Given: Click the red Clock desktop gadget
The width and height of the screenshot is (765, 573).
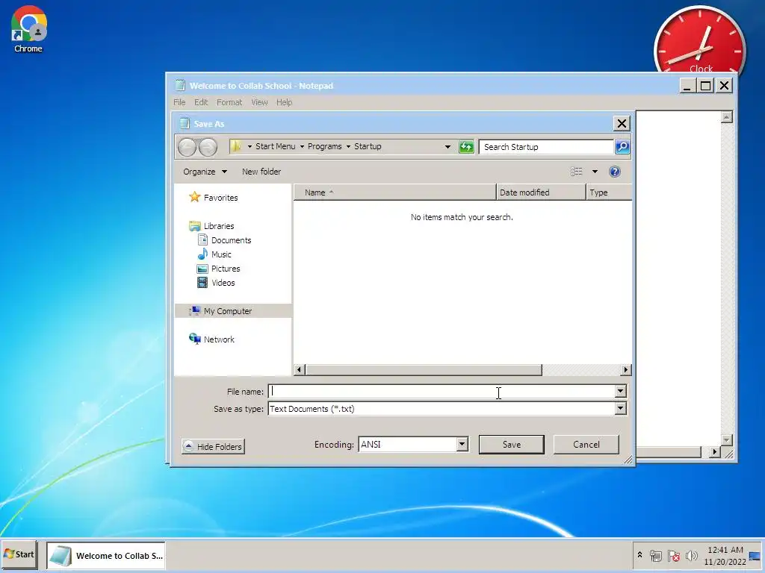Looking at the screenshot, I should coord(699,42).
